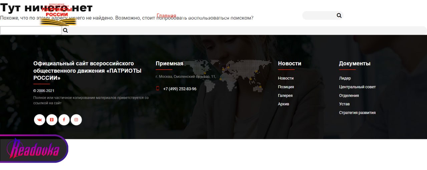Image resolution: width=427 pixels, height=170 pixels.
Task: Click magnifier icon in top-right rounded search
Action: 339,15
